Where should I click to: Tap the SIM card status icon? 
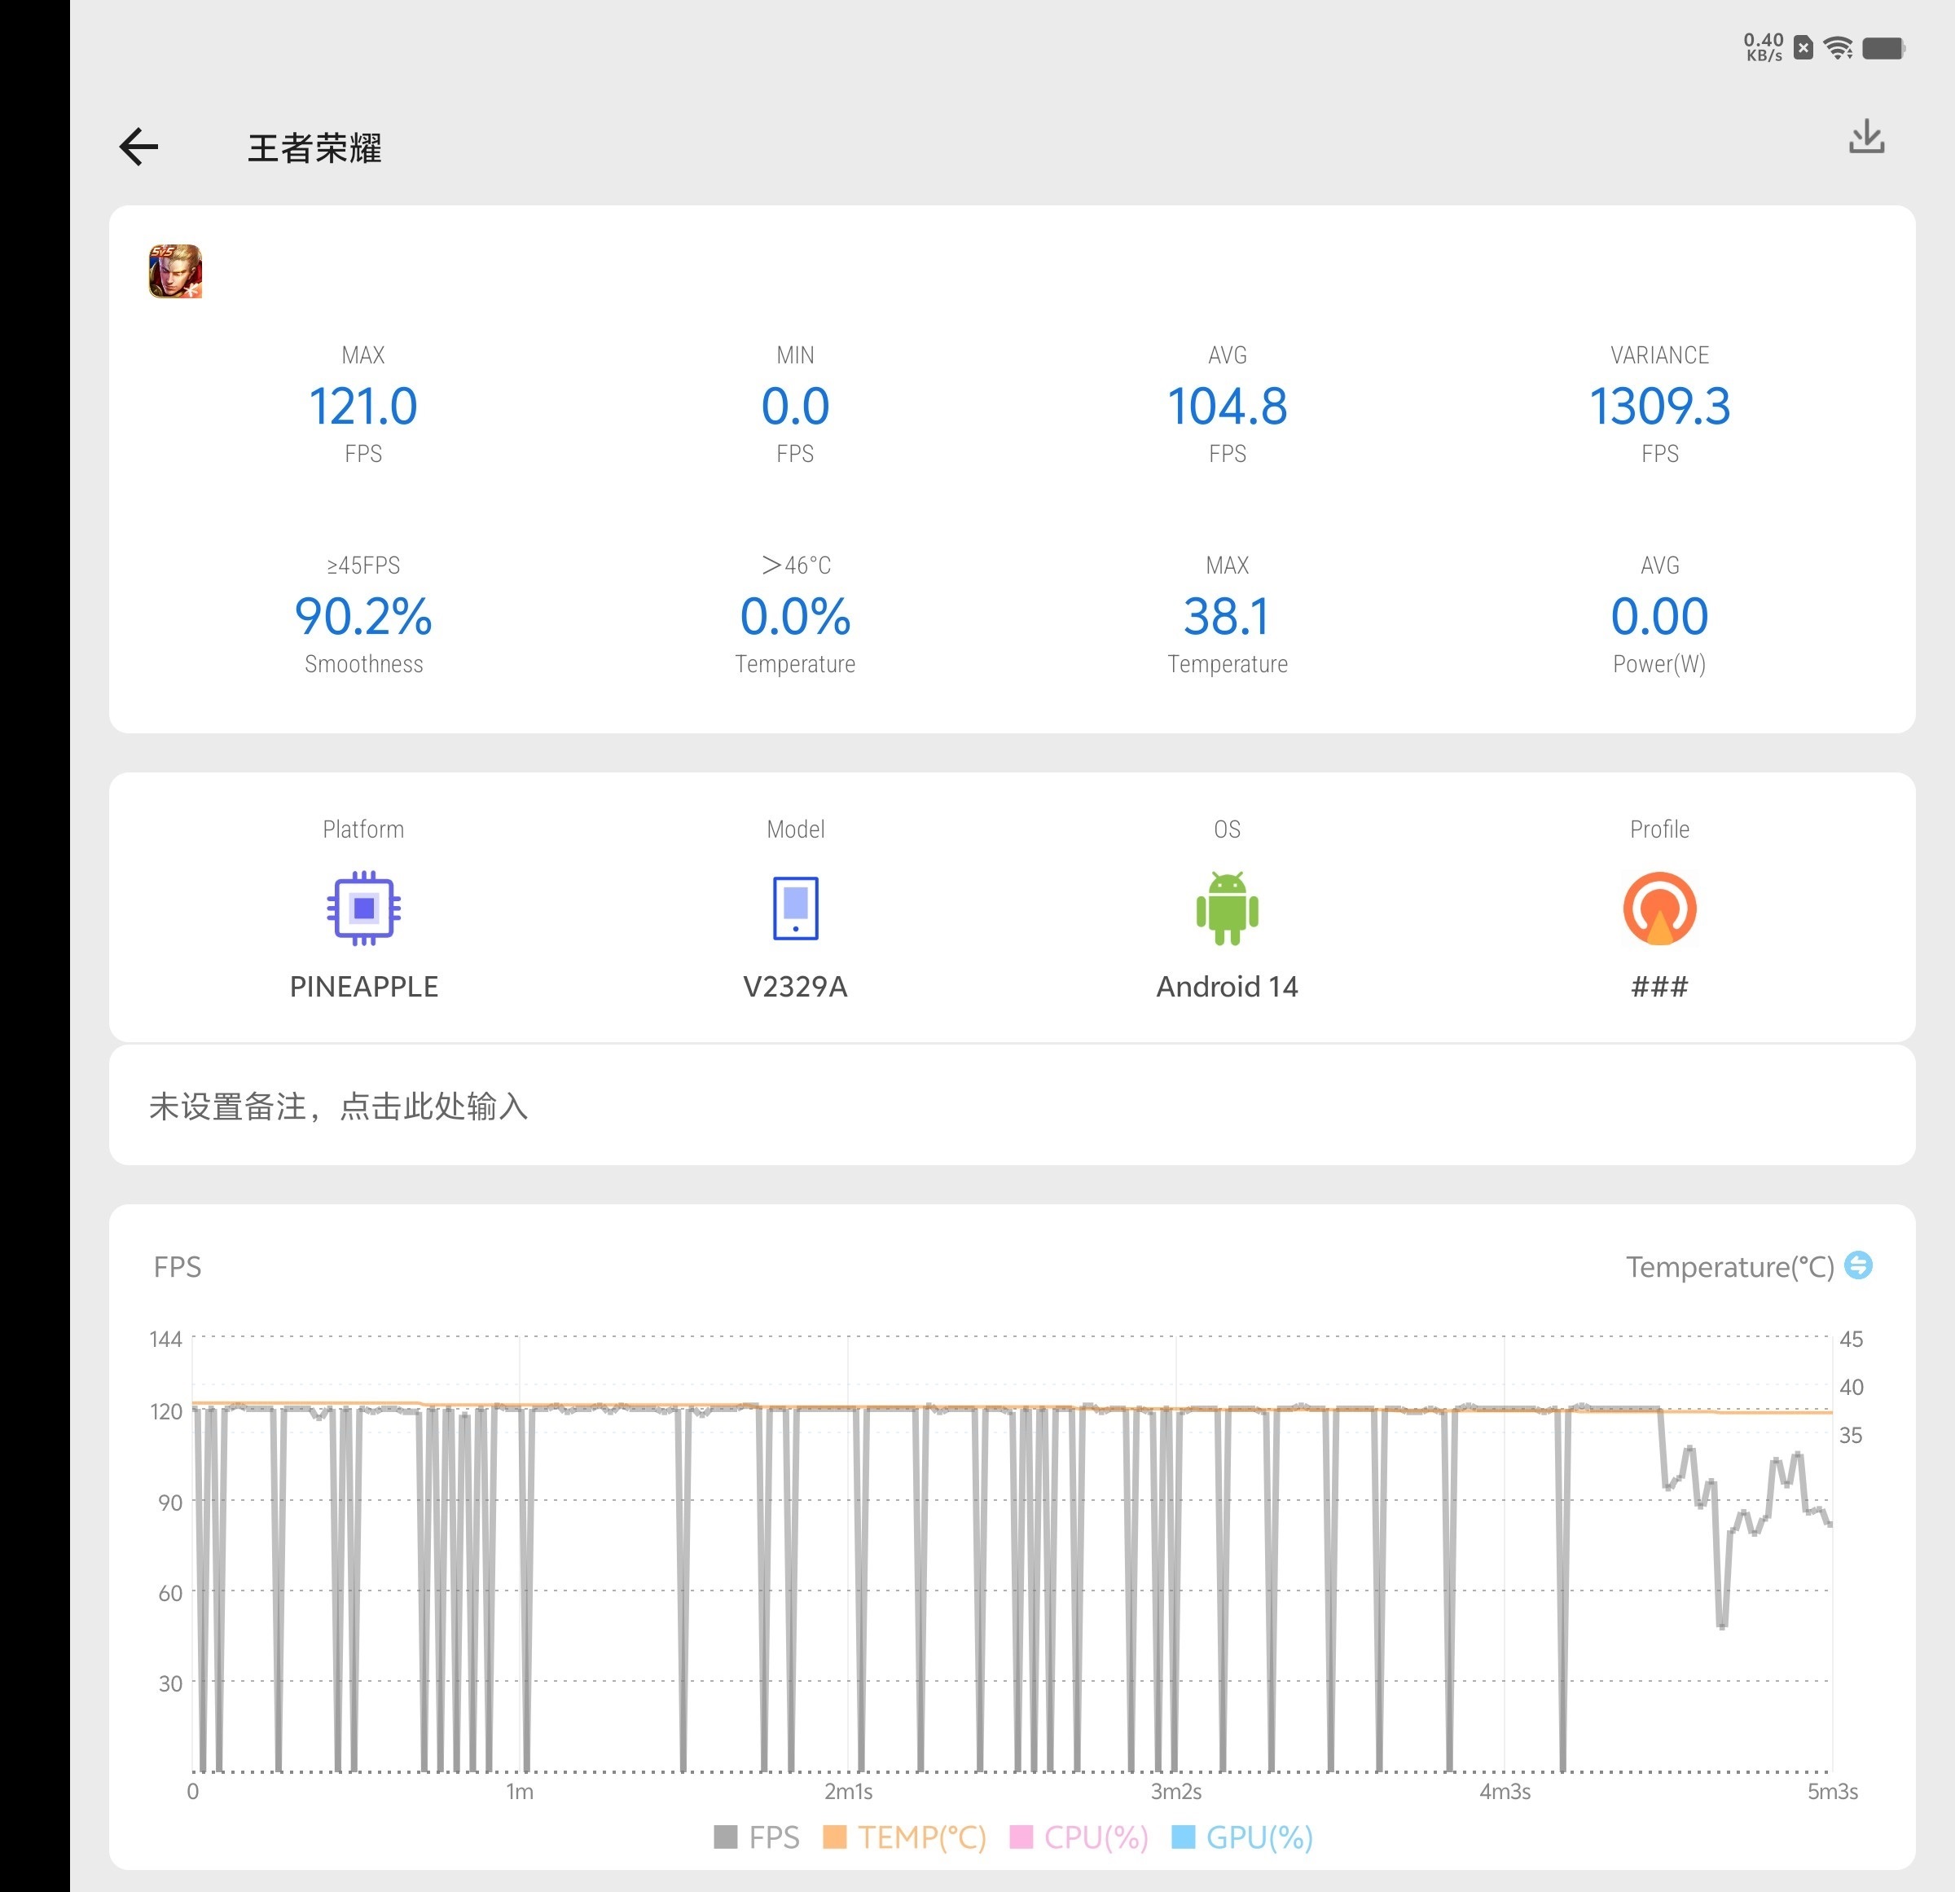point(1803,48)
